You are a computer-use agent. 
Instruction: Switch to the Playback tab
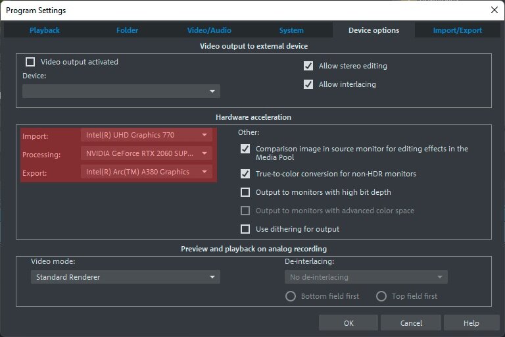[45, 30]
